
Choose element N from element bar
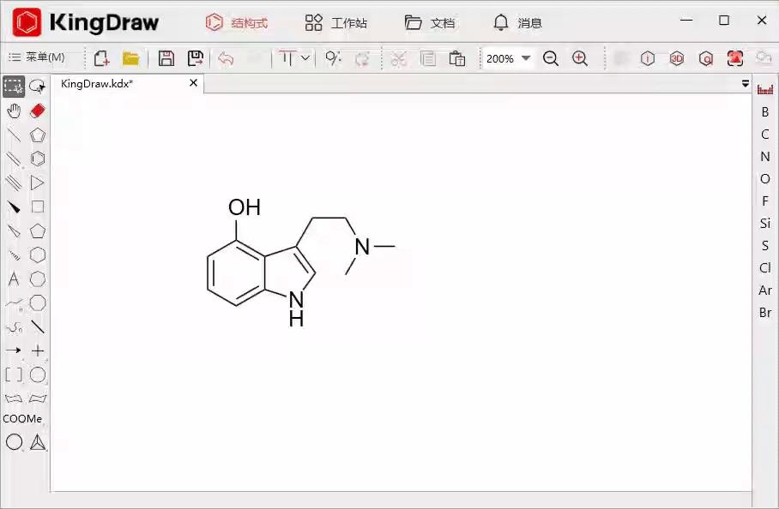765,157
